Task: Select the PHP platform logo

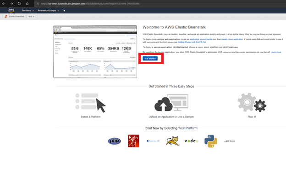Action: coord(115,141)
